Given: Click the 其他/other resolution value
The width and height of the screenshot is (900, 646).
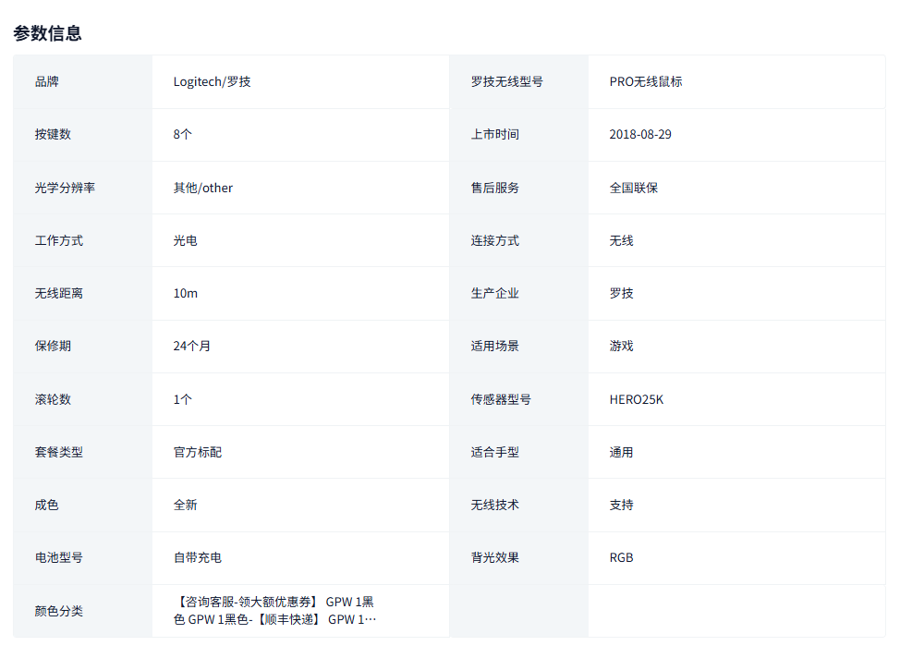Looking at the screenshot, I should click(x=203, y=188).
